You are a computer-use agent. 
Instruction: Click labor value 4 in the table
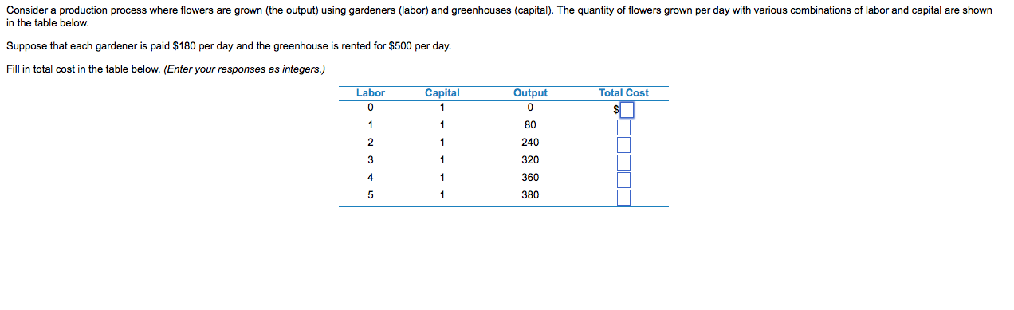click(371, 178)
